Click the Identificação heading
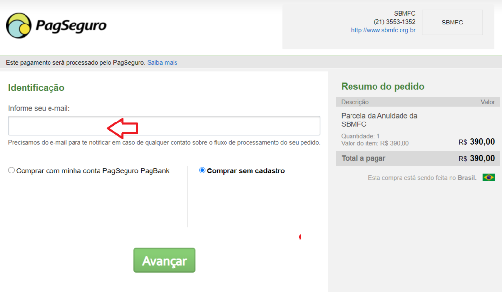 pos(36,88)
